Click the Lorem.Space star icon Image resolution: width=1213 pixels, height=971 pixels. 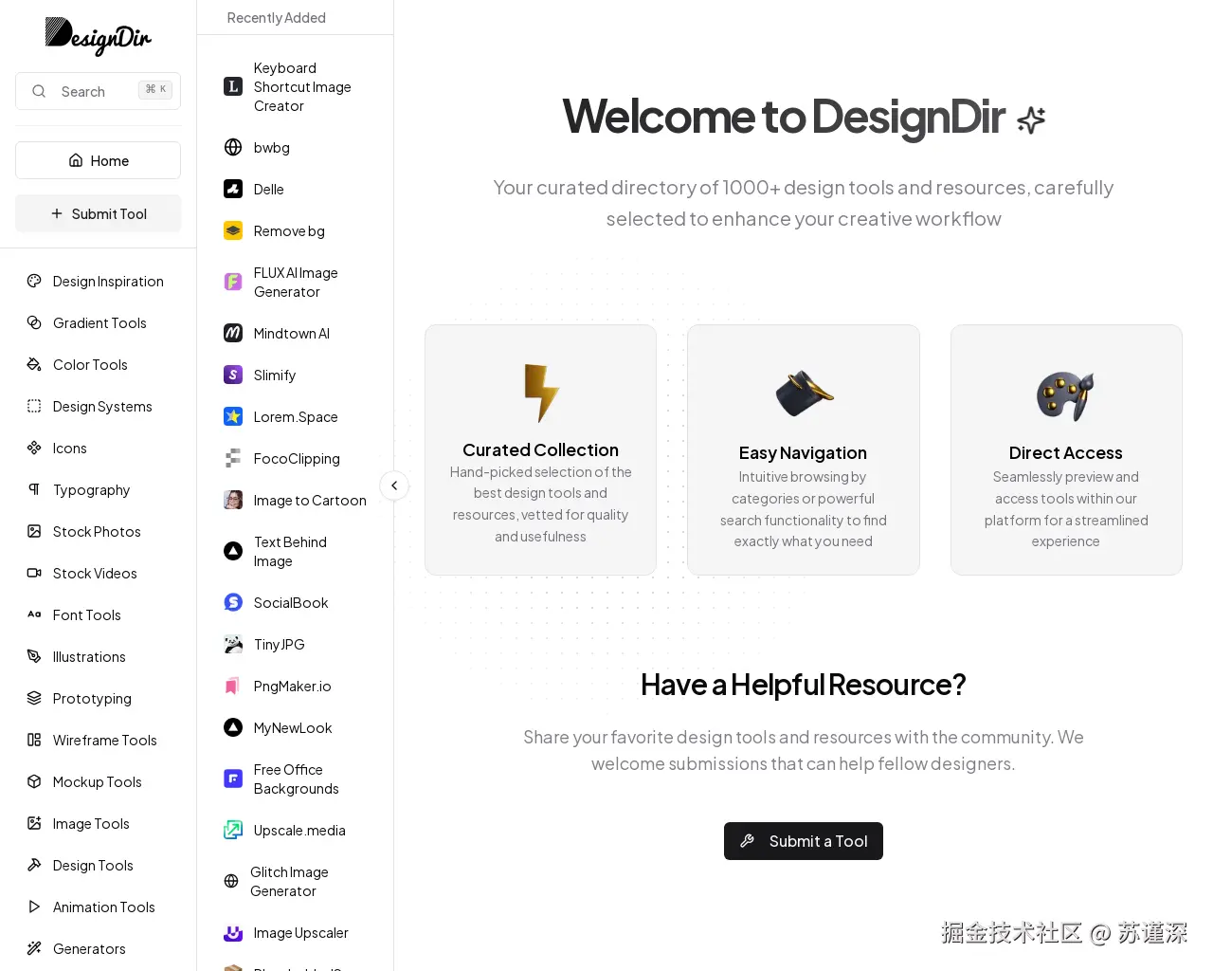click(233, 416)
